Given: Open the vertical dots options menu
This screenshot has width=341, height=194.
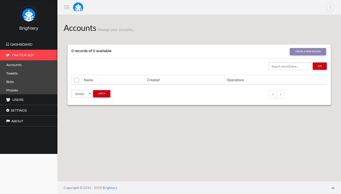Looking at the screenshot, I should 330,7.
